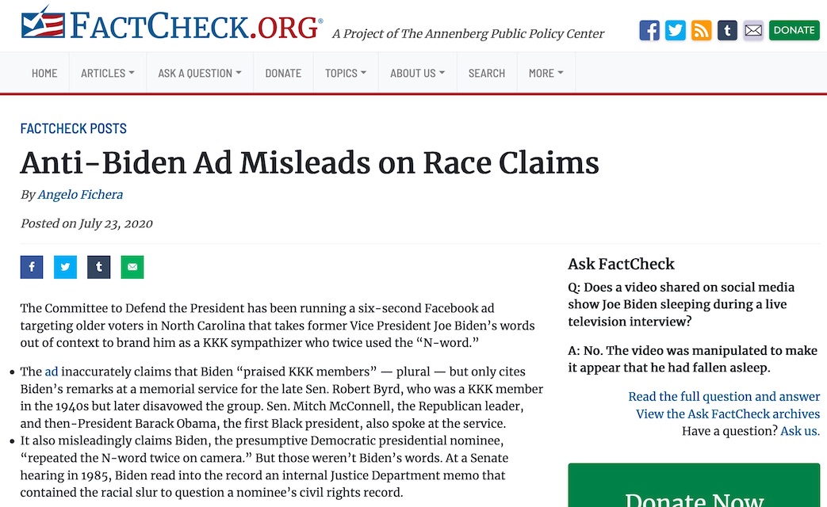Share article via Tumblr share button
827x507 pixels.
(98, 267)
